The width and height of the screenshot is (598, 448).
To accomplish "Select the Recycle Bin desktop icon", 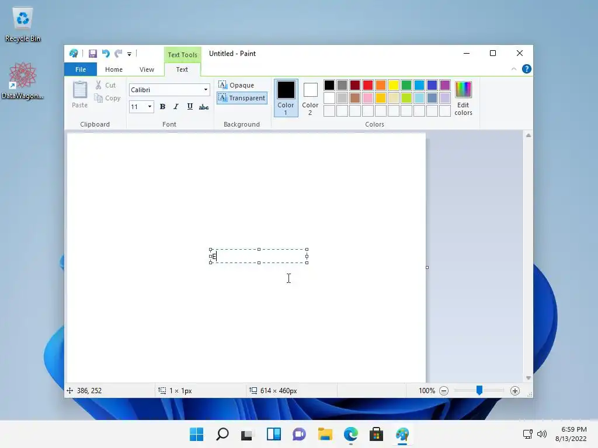I will 23,24.
